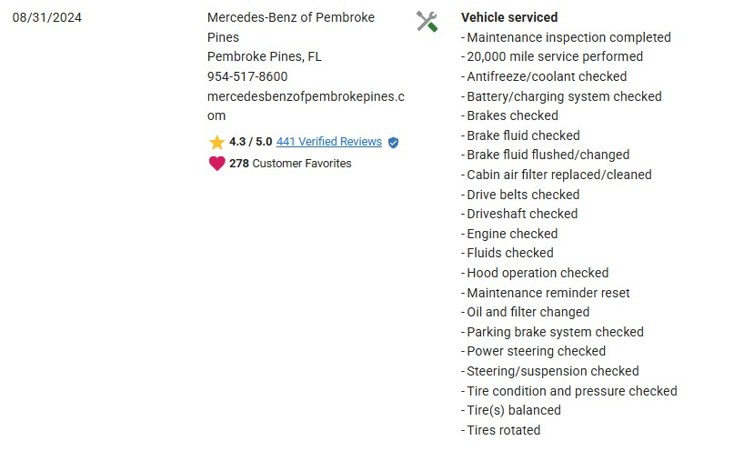Viewport: 754px width, 451px height.
Task: Click the pink heart favorites icon
Action: click(x=216, y=164)
